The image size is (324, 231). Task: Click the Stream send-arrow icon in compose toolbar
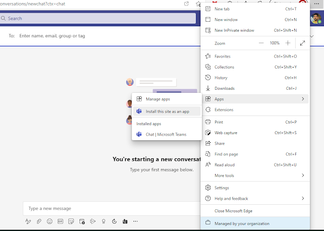pyautogui.click(x=93, y=221)
